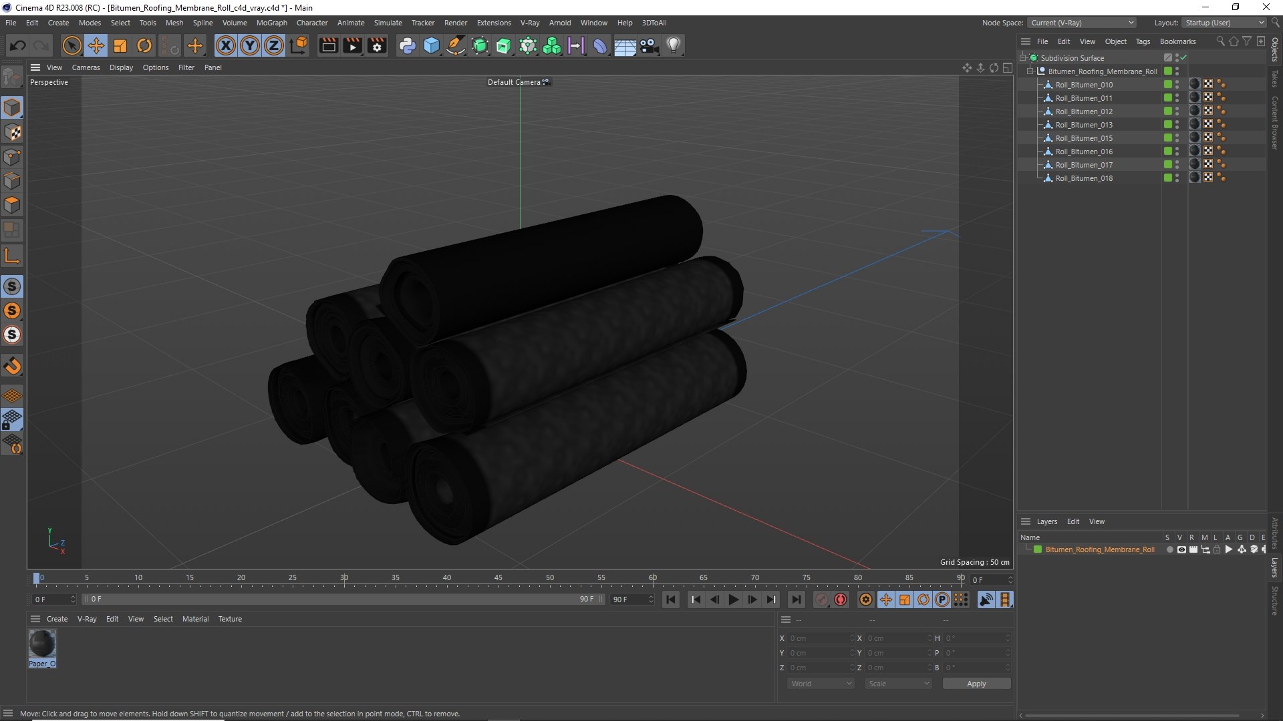
Task: Click the Undo arrow icon
Action: 18,45
